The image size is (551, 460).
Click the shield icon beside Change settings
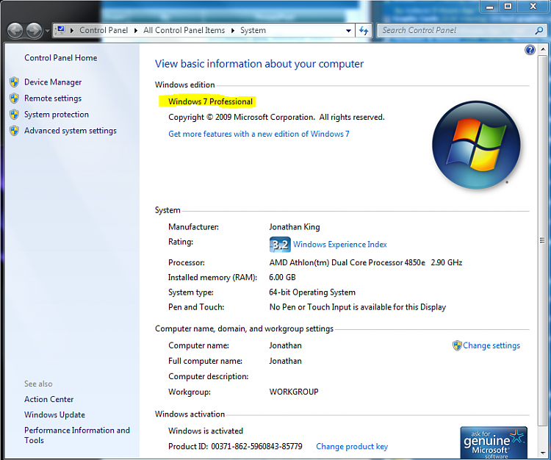click(457, 346)
